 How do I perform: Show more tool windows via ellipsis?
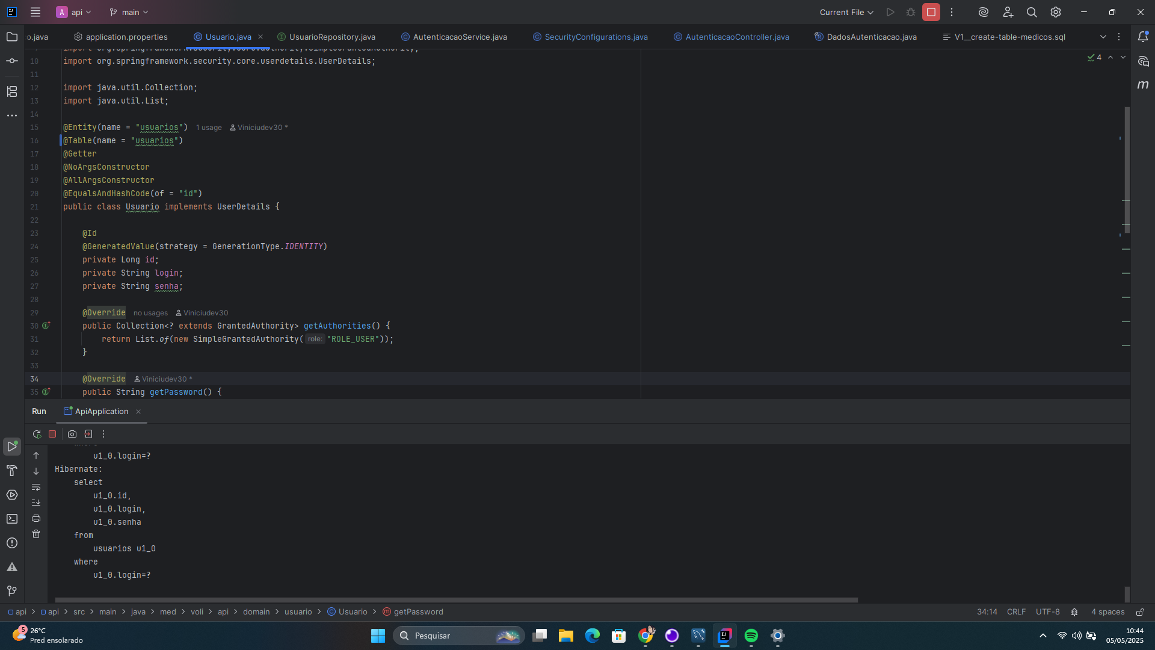pyautogui.click(x=12, y=116)
